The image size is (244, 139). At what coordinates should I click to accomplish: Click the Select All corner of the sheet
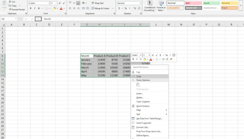click(x=3, y=25)
